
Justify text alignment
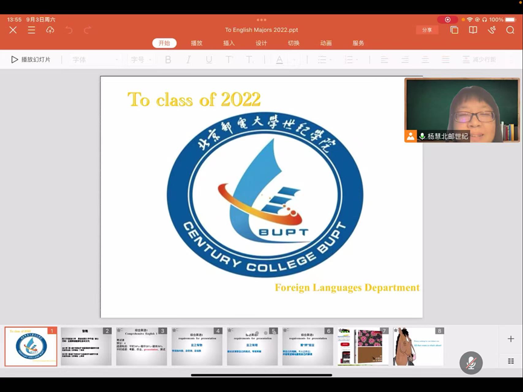(x=446, y=60)
